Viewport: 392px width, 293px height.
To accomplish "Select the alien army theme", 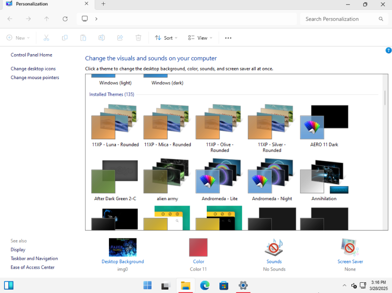I will [168, 180].
